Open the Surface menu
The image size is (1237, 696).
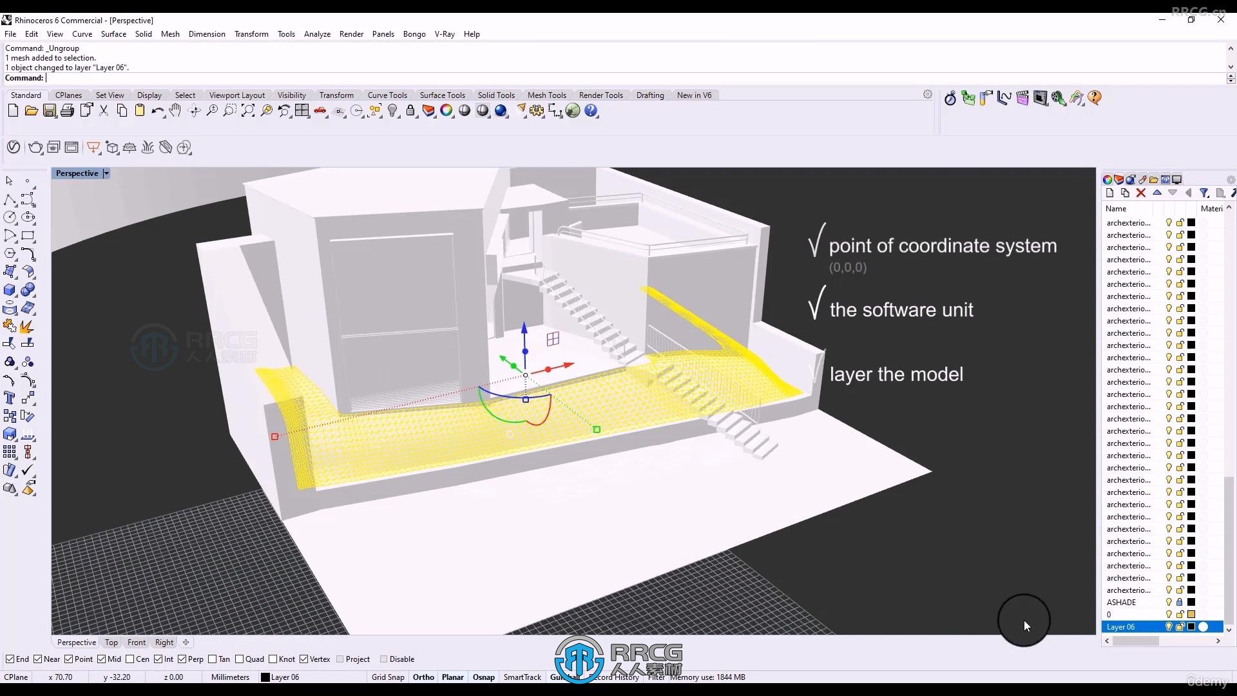pyautogui.click(x=113, y=34)
